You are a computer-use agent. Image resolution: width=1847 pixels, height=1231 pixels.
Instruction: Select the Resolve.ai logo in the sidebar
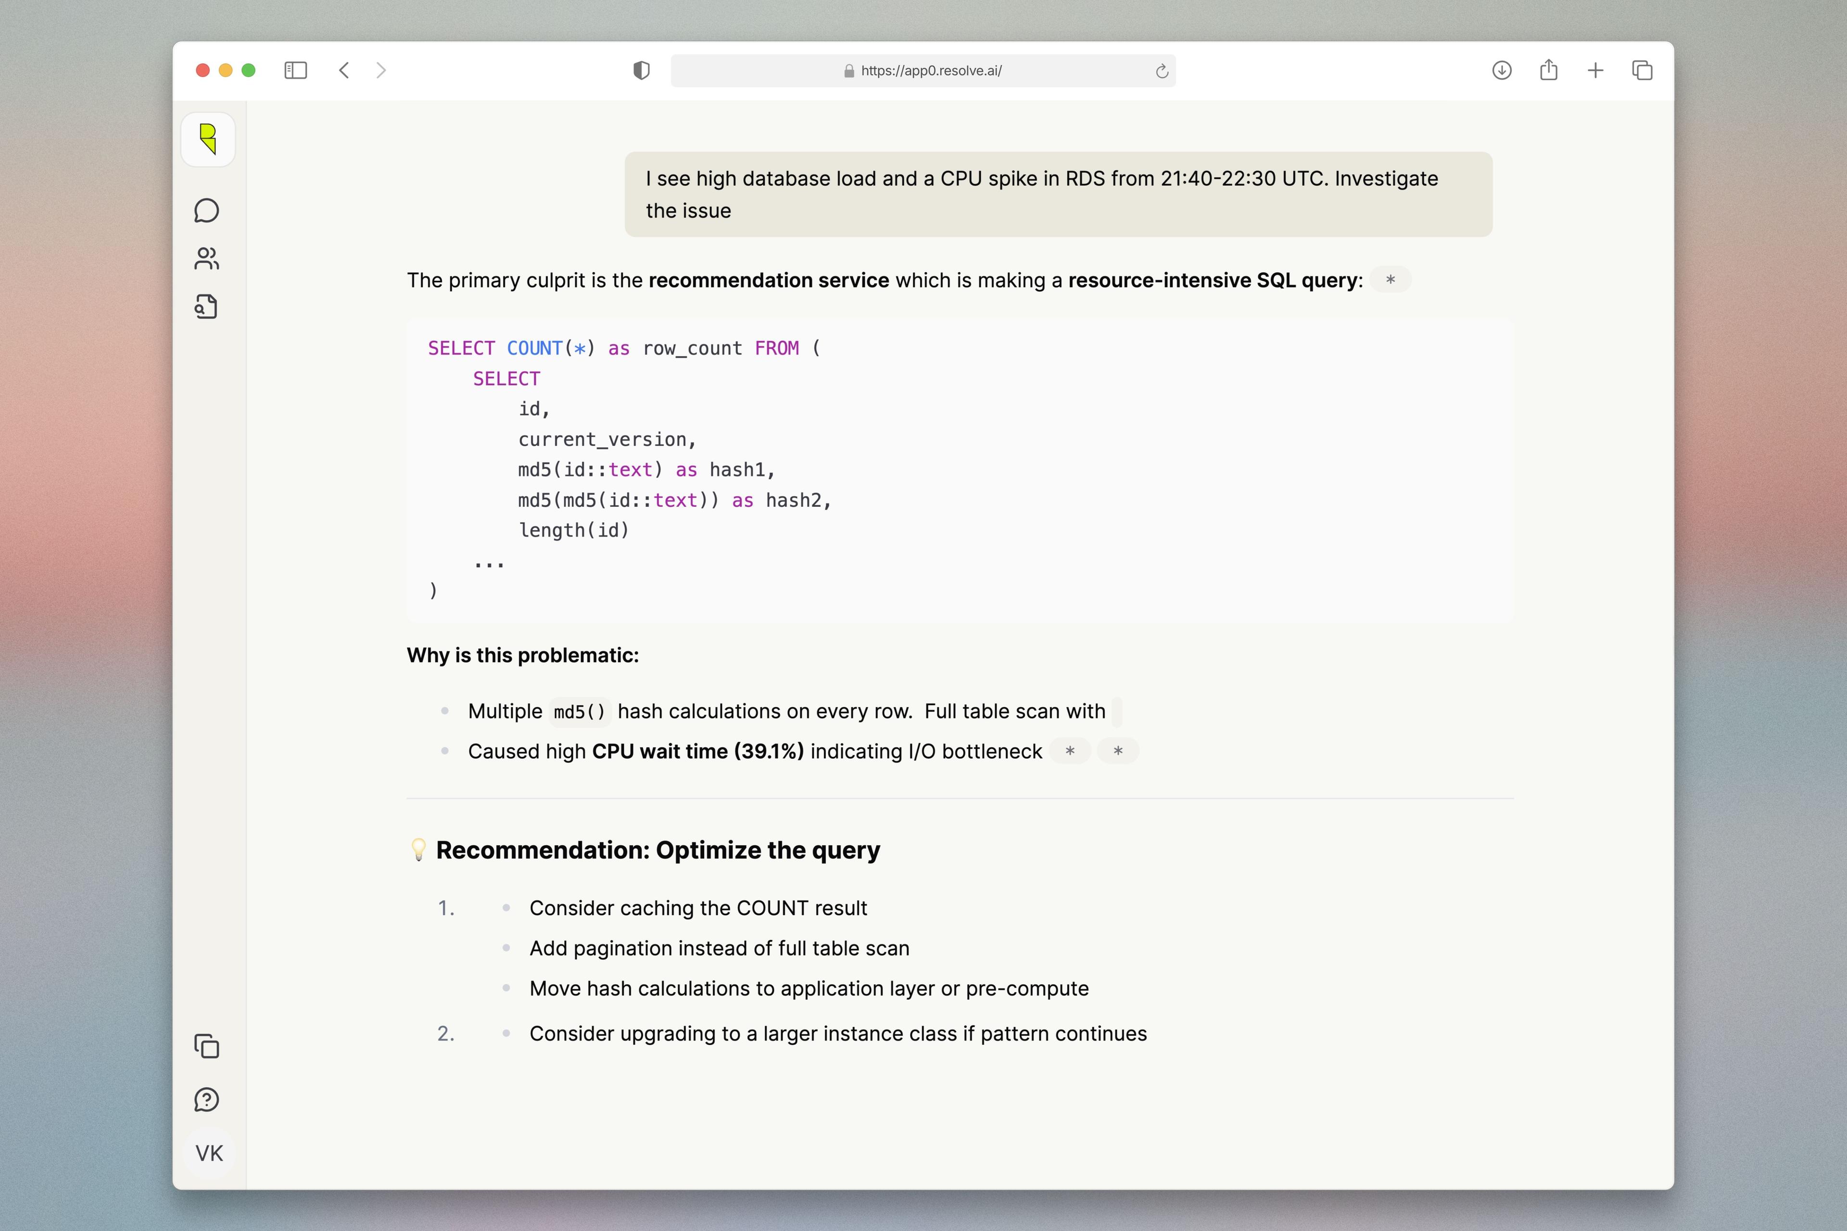pyautogui.click(x=207, y=140)
